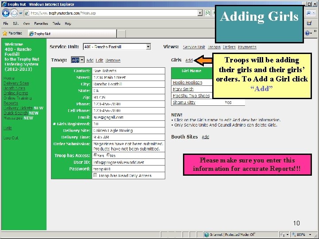Click Delivery Tickets in the sidebar

pos(18,108)
